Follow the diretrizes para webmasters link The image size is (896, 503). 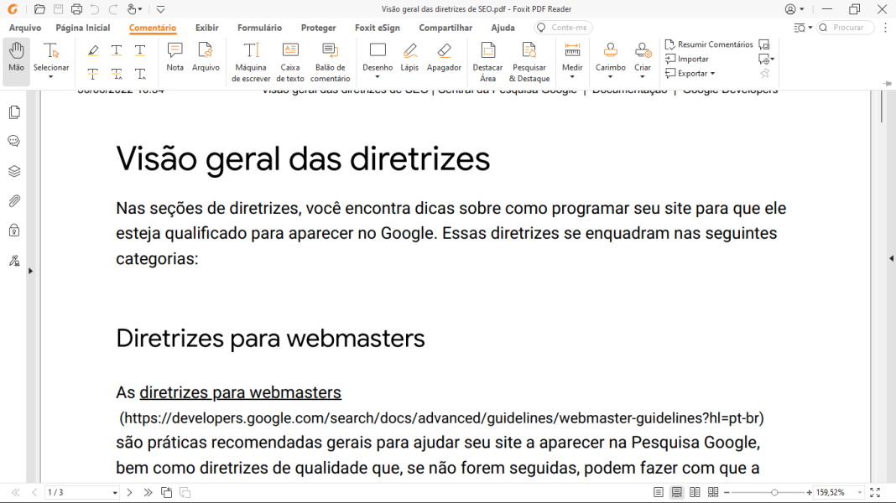point(240,392)
